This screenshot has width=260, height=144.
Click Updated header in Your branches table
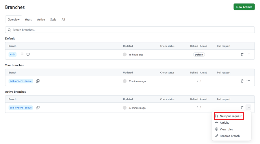point(128,73)
